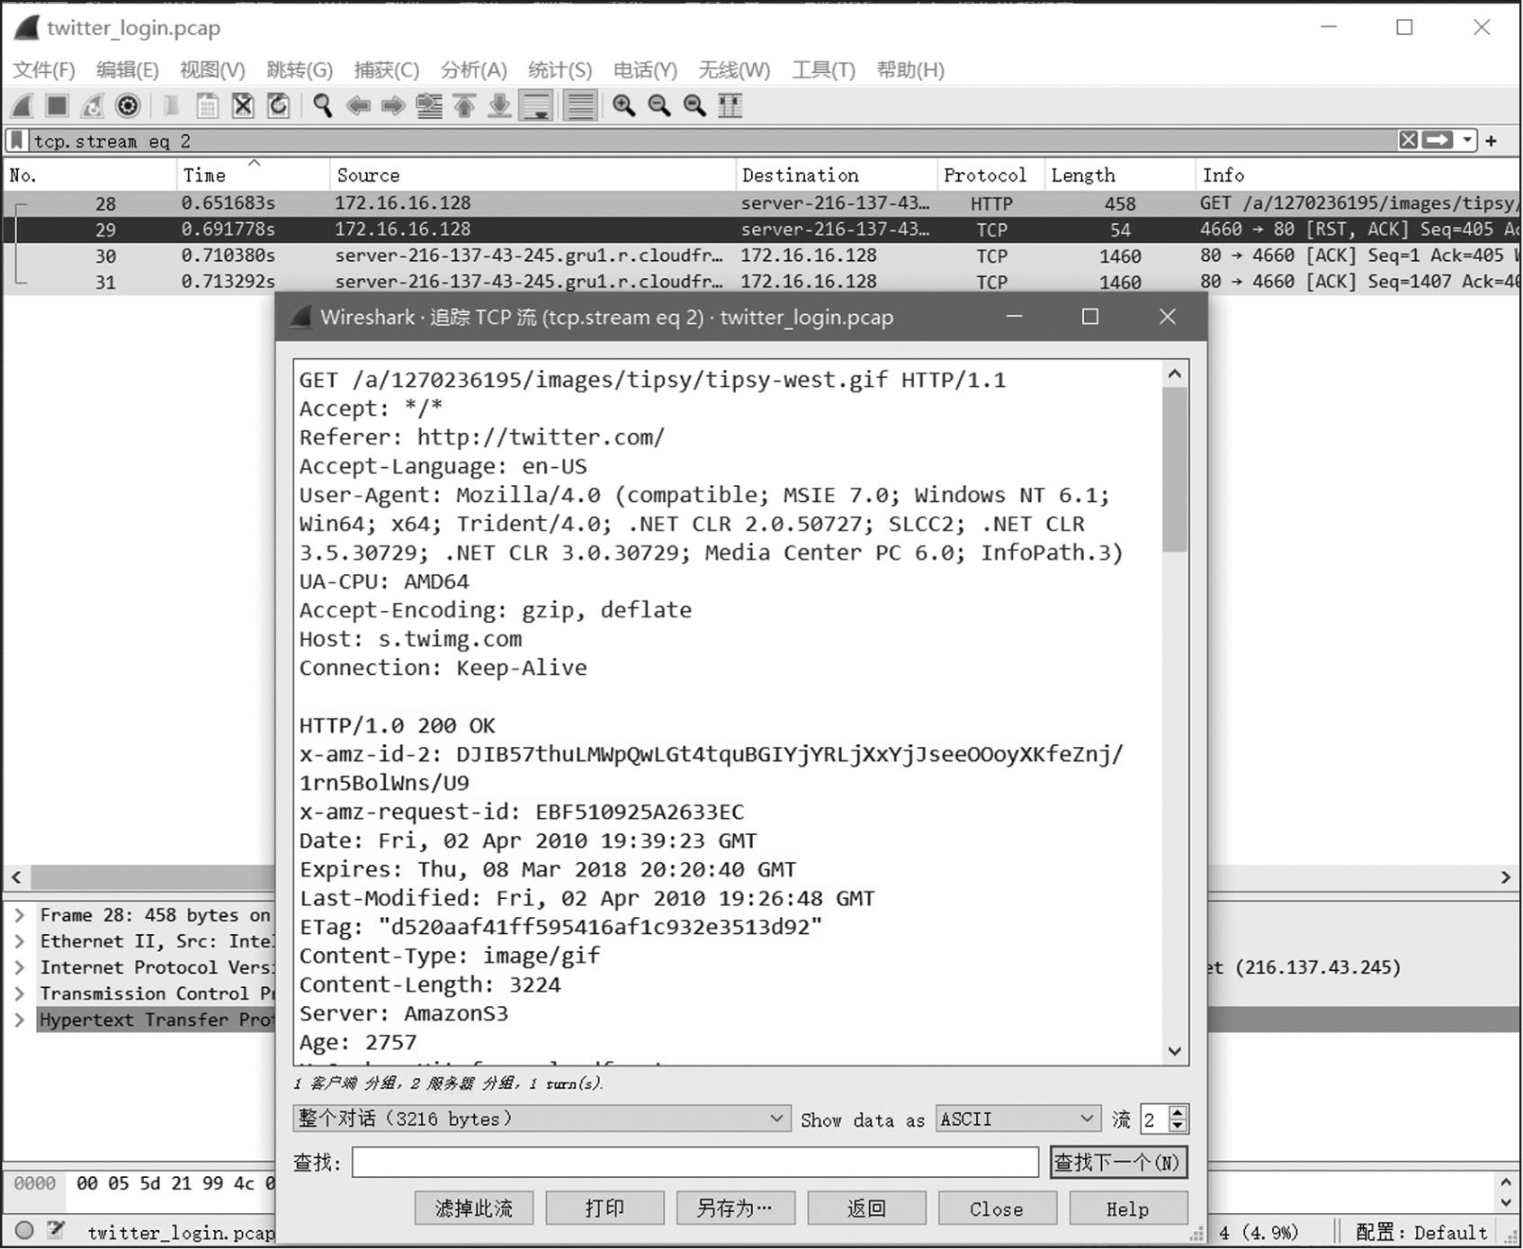Open the 统计(S) menu
Screen dimensions: 1523x1249
560,70
